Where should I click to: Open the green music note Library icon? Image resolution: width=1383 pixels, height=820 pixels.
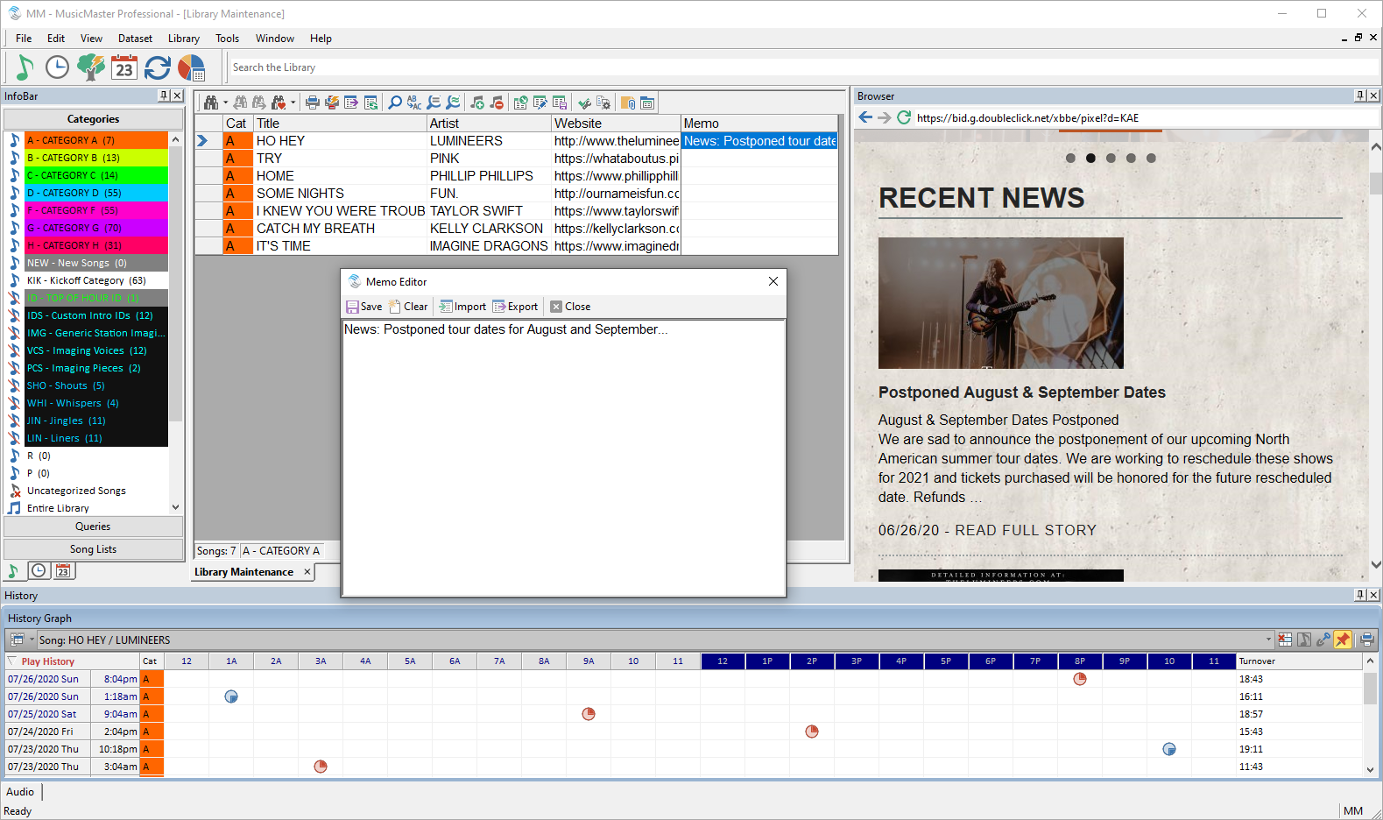(25, 67)
